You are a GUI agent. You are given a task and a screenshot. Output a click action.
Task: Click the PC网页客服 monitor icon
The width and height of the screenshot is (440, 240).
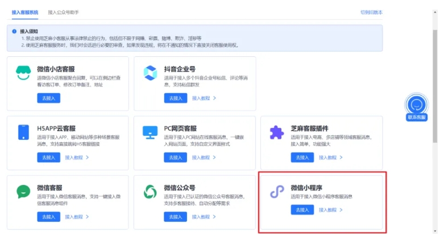click(x=150, y=132)
